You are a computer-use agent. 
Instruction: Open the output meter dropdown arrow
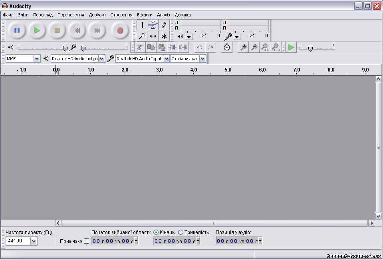189,37
